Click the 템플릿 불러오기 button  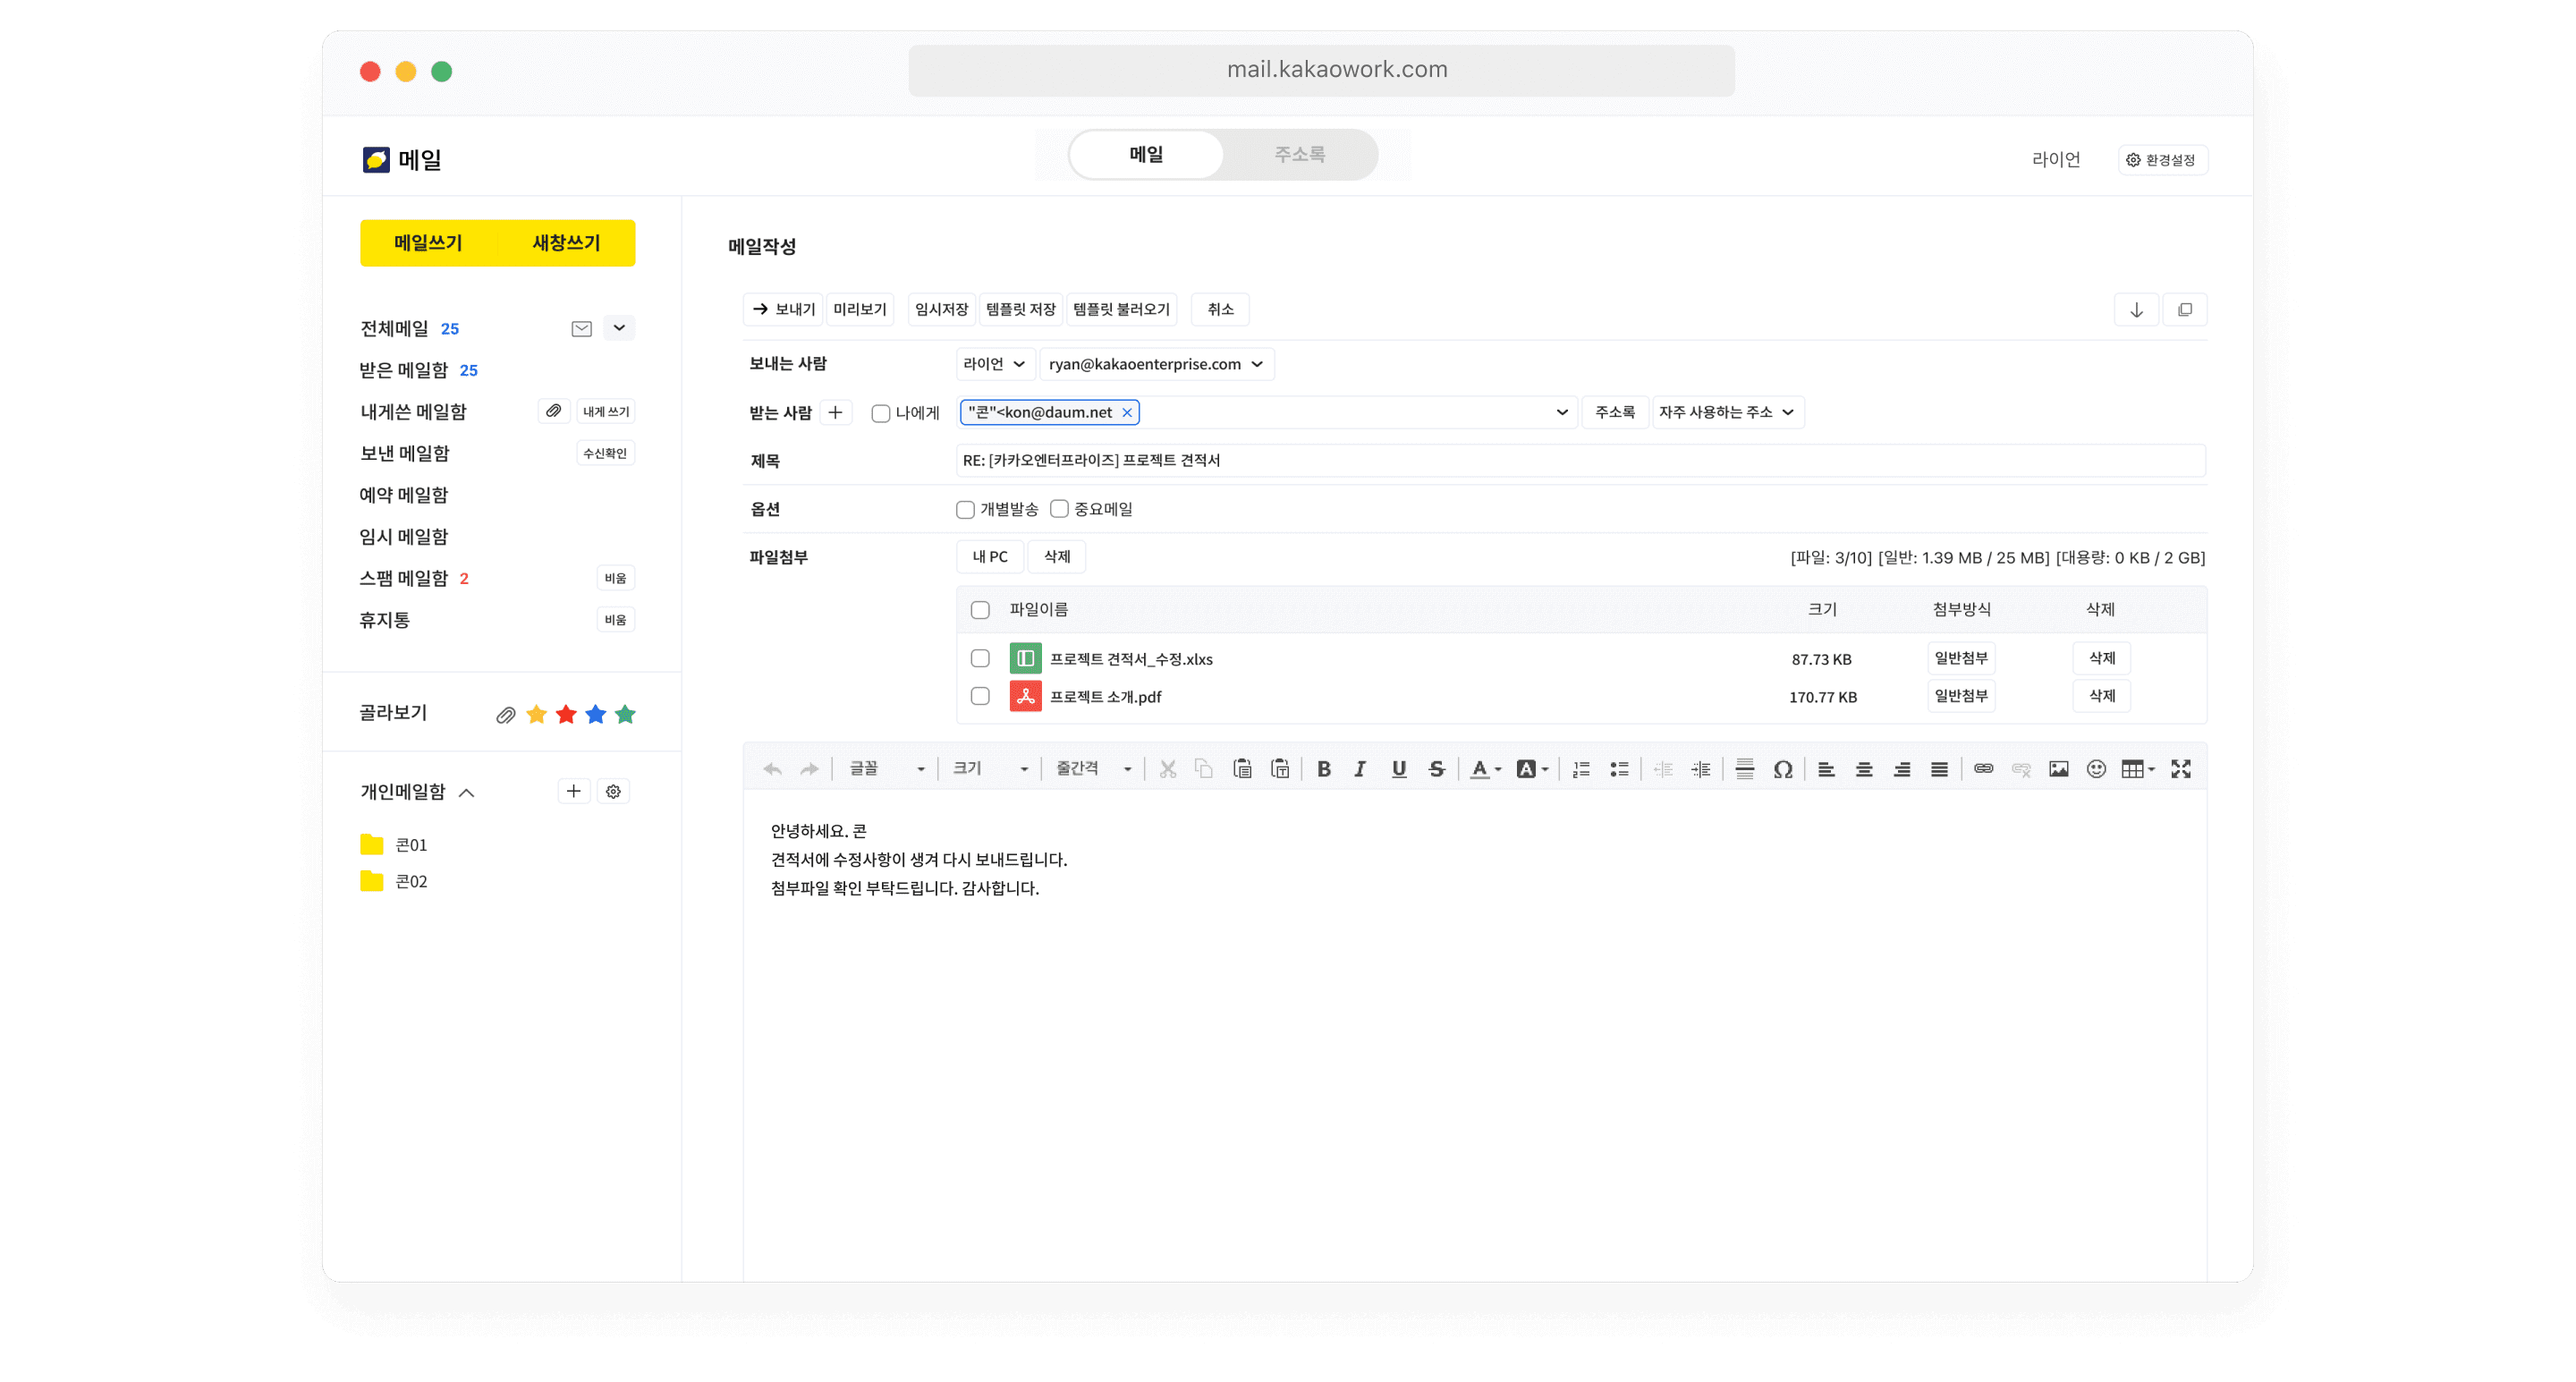(1121, 310)
